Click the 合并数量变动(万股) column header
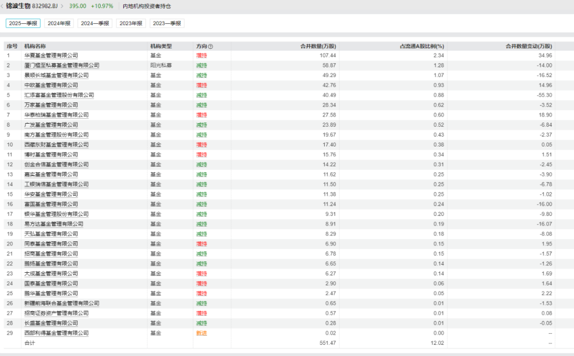574x356 pixels. (x=529, y=46)
